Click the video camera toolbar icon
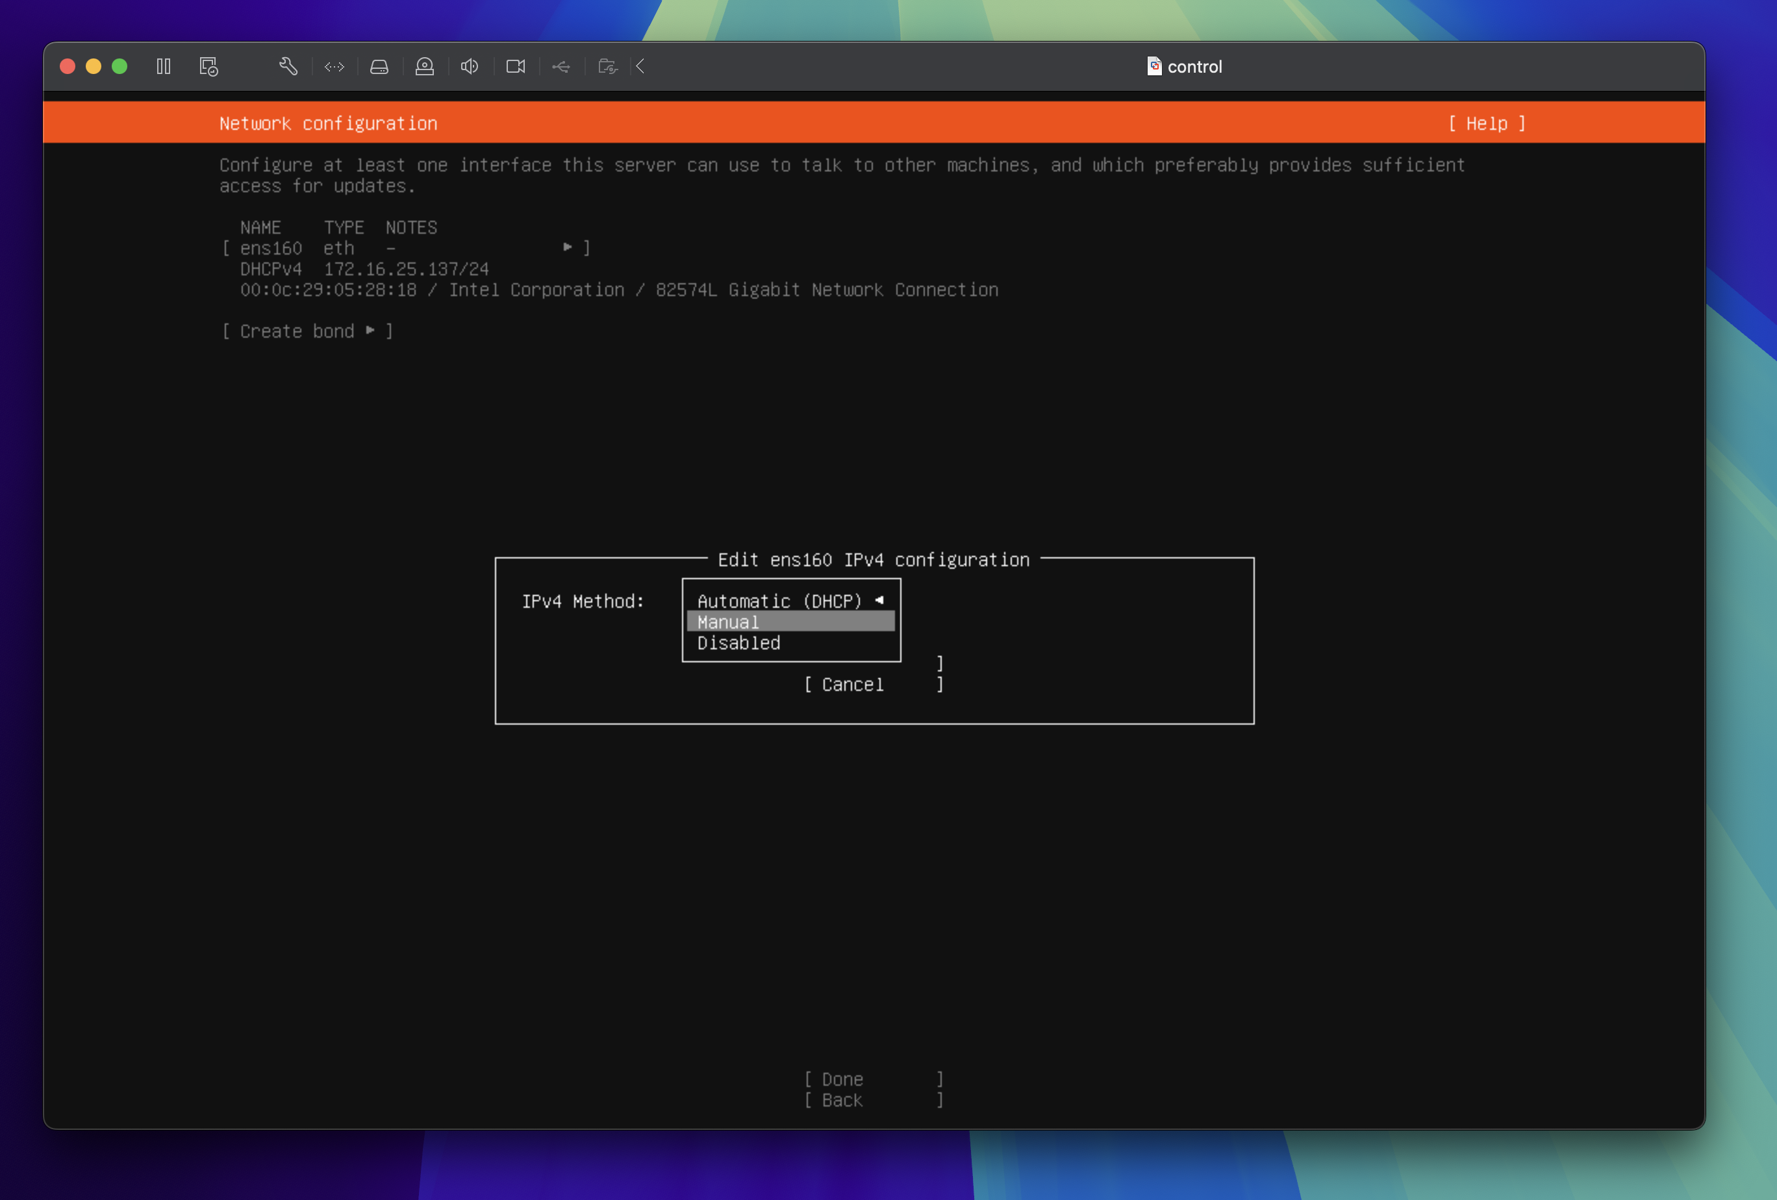The image size is (1777, 1200). [x=516, y=66]
